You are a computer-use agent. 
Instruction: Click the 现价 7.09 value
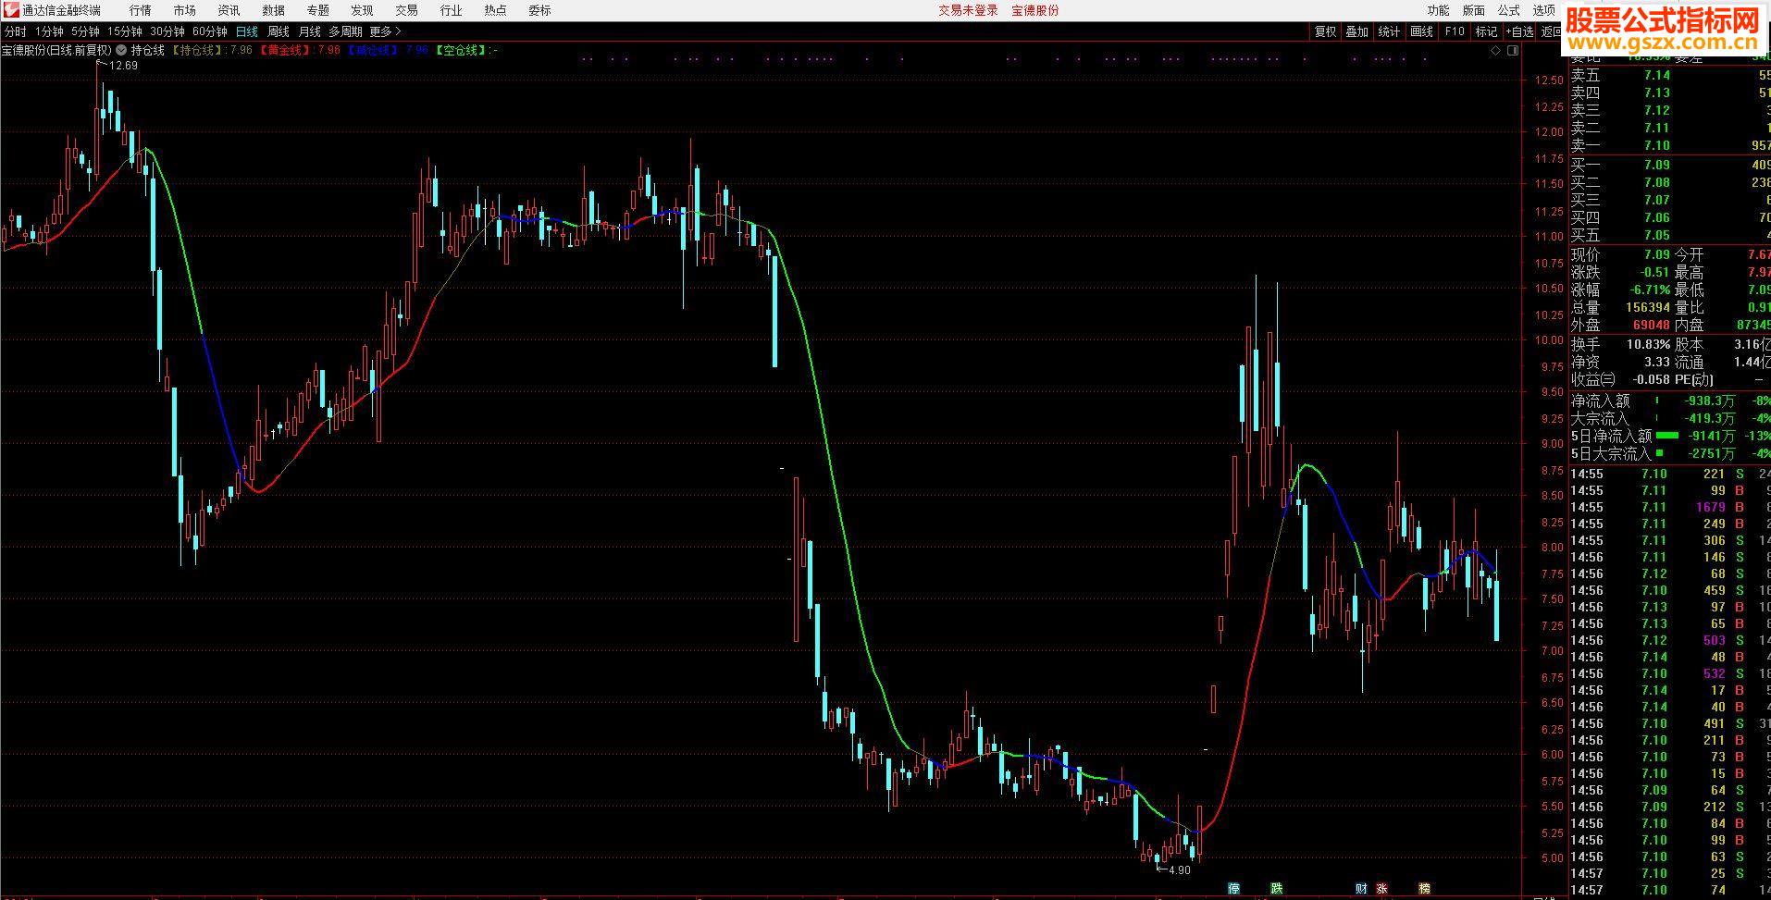click(x=1656, y=254)
